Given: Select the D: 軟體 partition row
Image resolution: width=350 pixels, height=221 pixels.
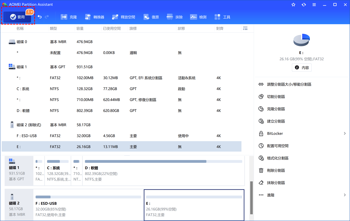Looking at the screenshot, I should click(x=121, y=111).
